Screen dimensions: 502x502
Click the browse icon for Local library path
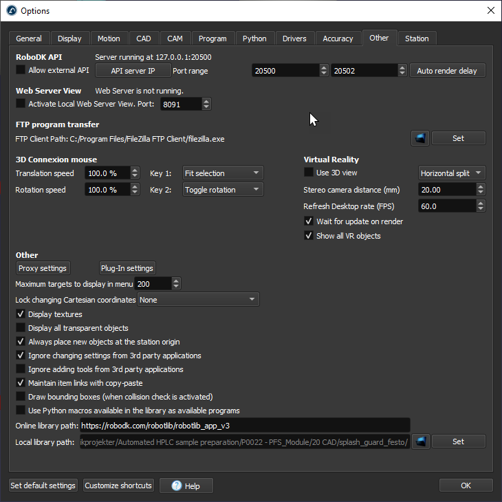pyautogui.click(x=421, y=441)
